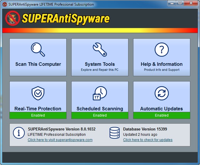This screenshot has height=165, width=200.
Task: Click the info circle version icon
Action: click(19, 133)
